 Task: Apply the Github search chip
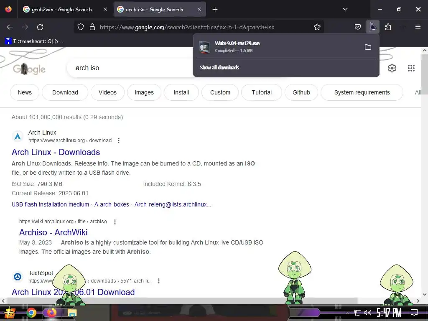click(301, 92)
